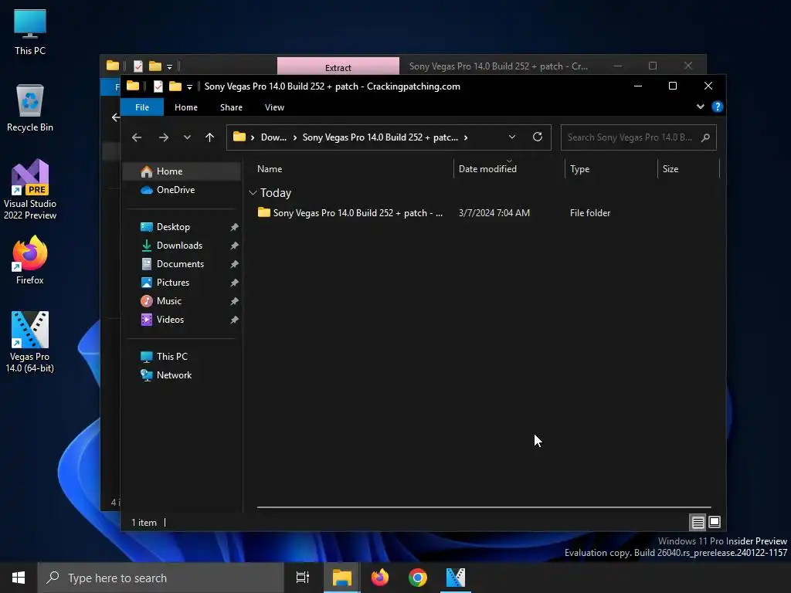Sort by Date modified column
The height and width of the screenshot is (593, 791).
[x=509, y=169]
